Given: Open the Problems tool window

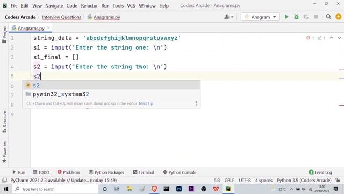Looking at the screenshot, I should coord(69,172).
